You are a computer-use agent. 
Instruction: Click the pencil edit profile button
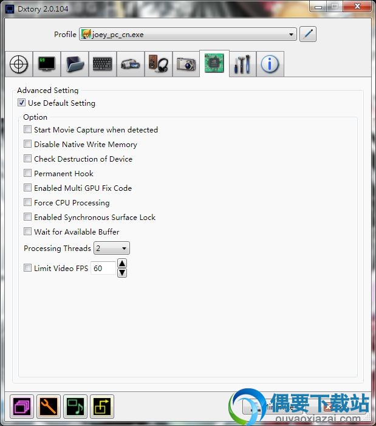tap(308, 34)
